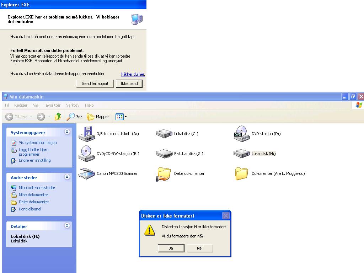Select Delte dokumenter shared folder icon
364x273 pixels.
(x=164, y=174)
